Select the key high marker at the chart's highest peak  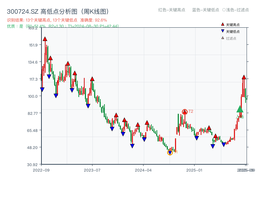pos(45,39)
